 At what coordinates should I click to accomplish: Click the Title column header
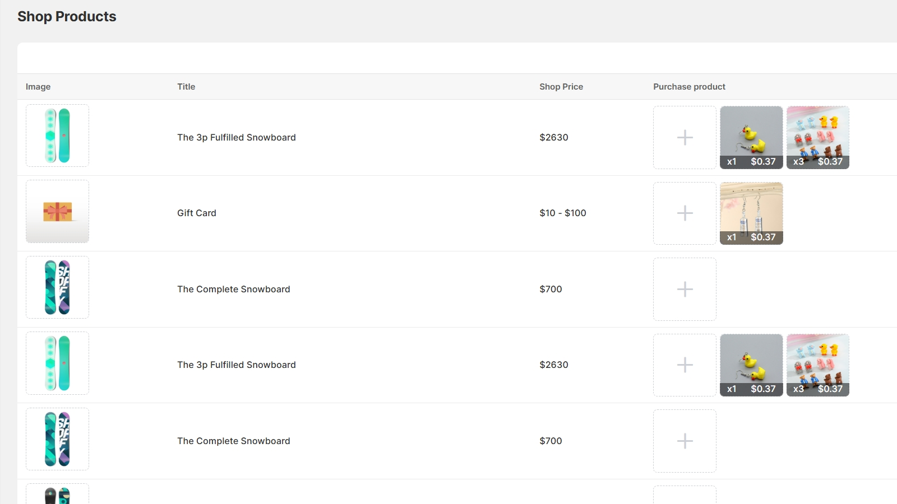(x=186, y=87)
